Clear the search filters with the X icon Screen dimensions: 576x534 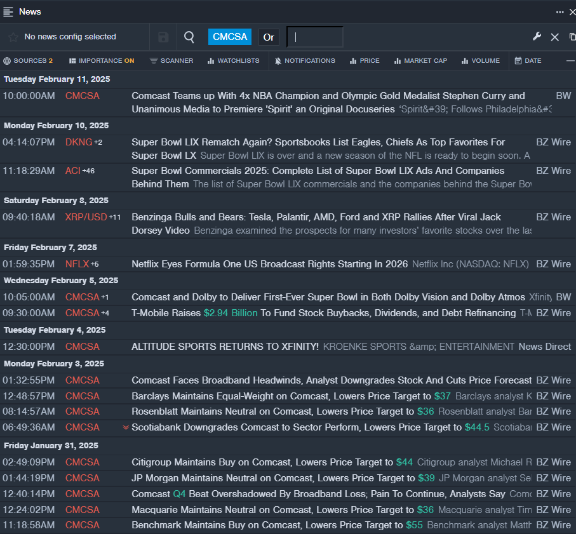click(554, 37)
